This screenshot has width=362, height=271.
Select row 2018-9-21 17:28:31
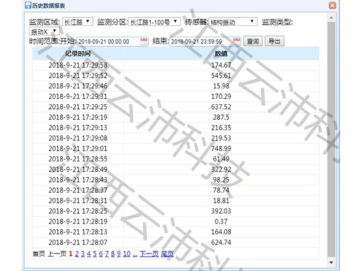coord(176,201)
